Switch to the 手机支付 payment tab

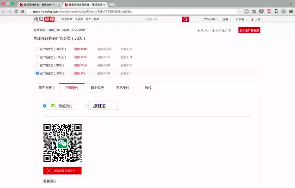pos(123,88)
